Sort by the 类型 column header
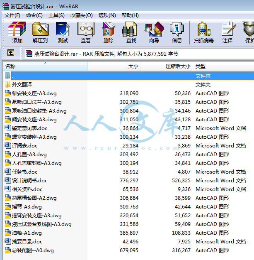The height and width of the screenshot is (260, 254). pos(224,66)
